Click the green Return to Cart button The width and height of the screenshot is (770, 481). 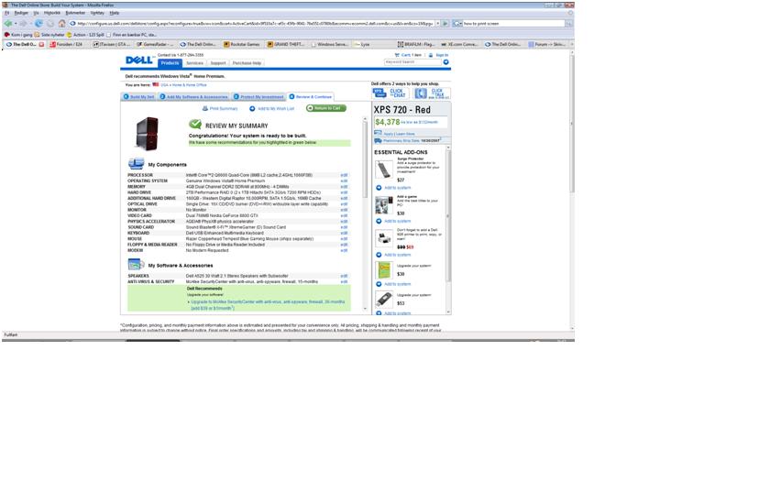[326, 108]
